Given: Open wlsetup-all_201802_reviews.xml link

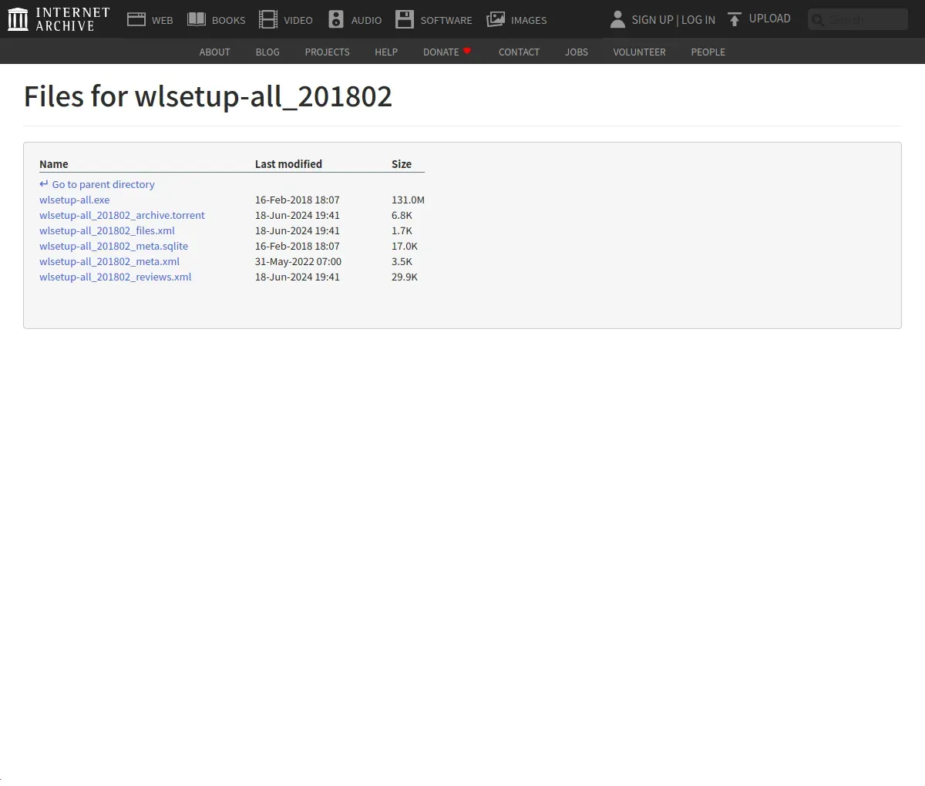Looking at the screenshot, I should (115, 277).
